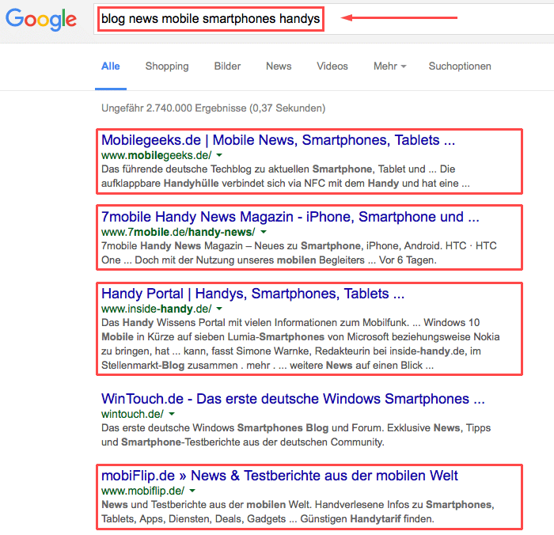
Task: Select the Alle tab
Action: [111, 66]
